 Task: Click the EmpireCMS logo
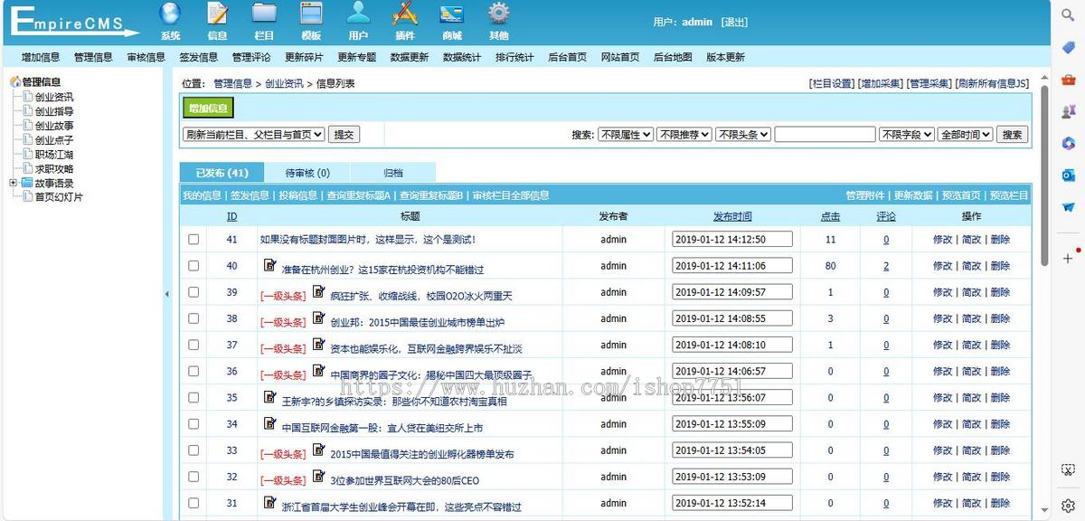74,22
